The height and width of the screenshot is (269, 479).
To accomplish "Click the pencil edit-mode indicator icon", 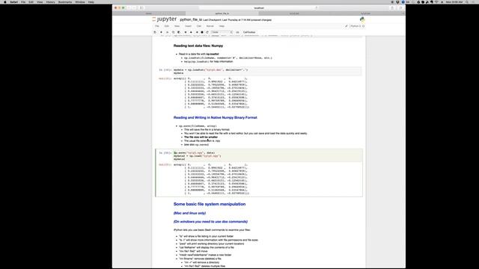I will [347, 26].
